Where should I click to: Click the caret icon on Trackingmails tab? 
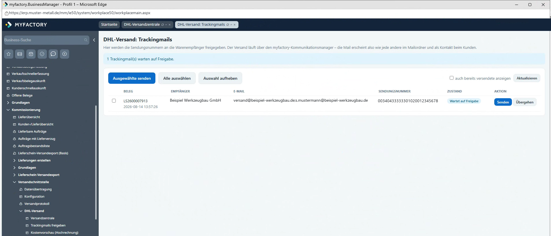231,25
